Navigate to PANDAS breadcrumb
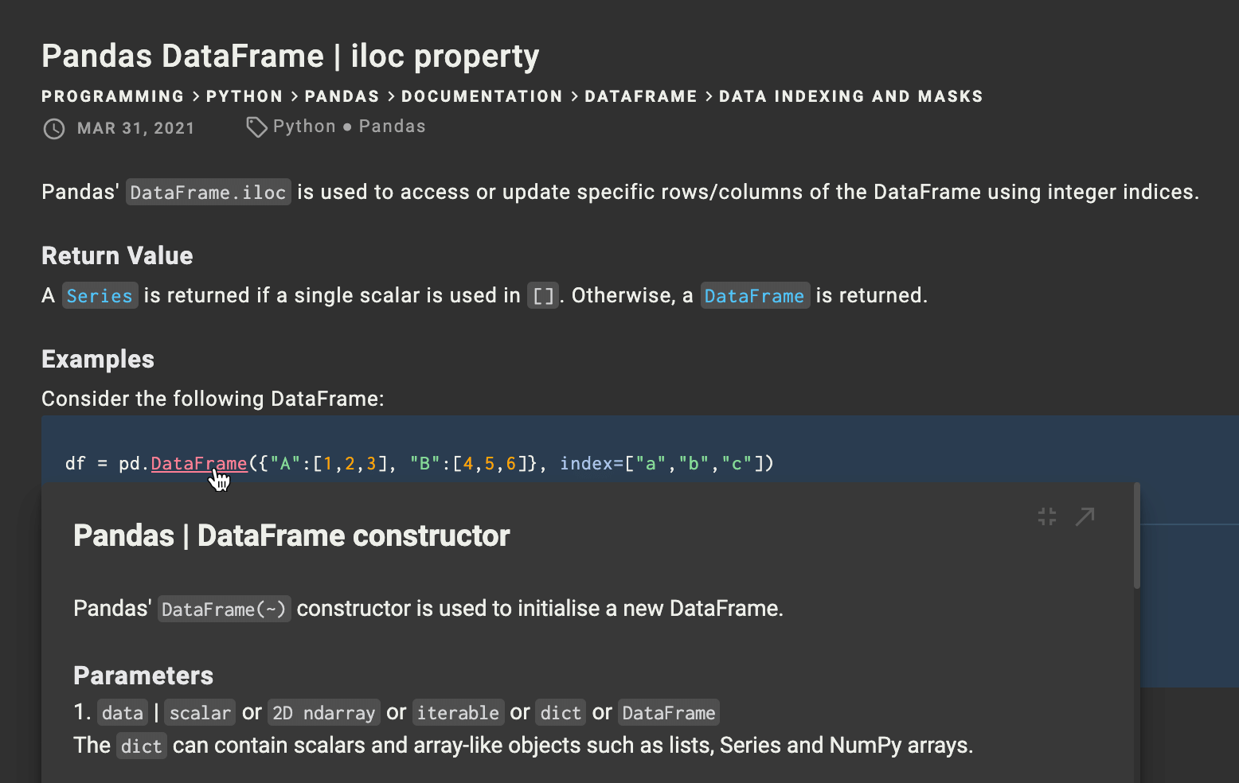 (342, 96)
